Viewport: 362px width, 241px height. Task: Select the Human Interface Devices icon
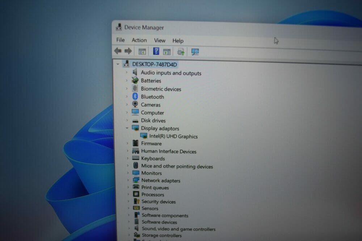[135, 151]
